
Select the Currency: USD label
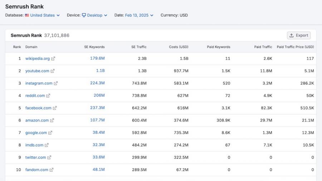(x=174, y=15)
